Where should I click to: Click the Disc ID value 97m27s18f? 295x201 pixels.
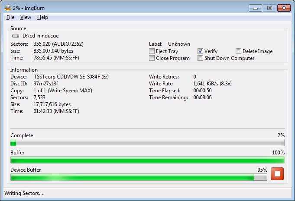tap(46, 84)
